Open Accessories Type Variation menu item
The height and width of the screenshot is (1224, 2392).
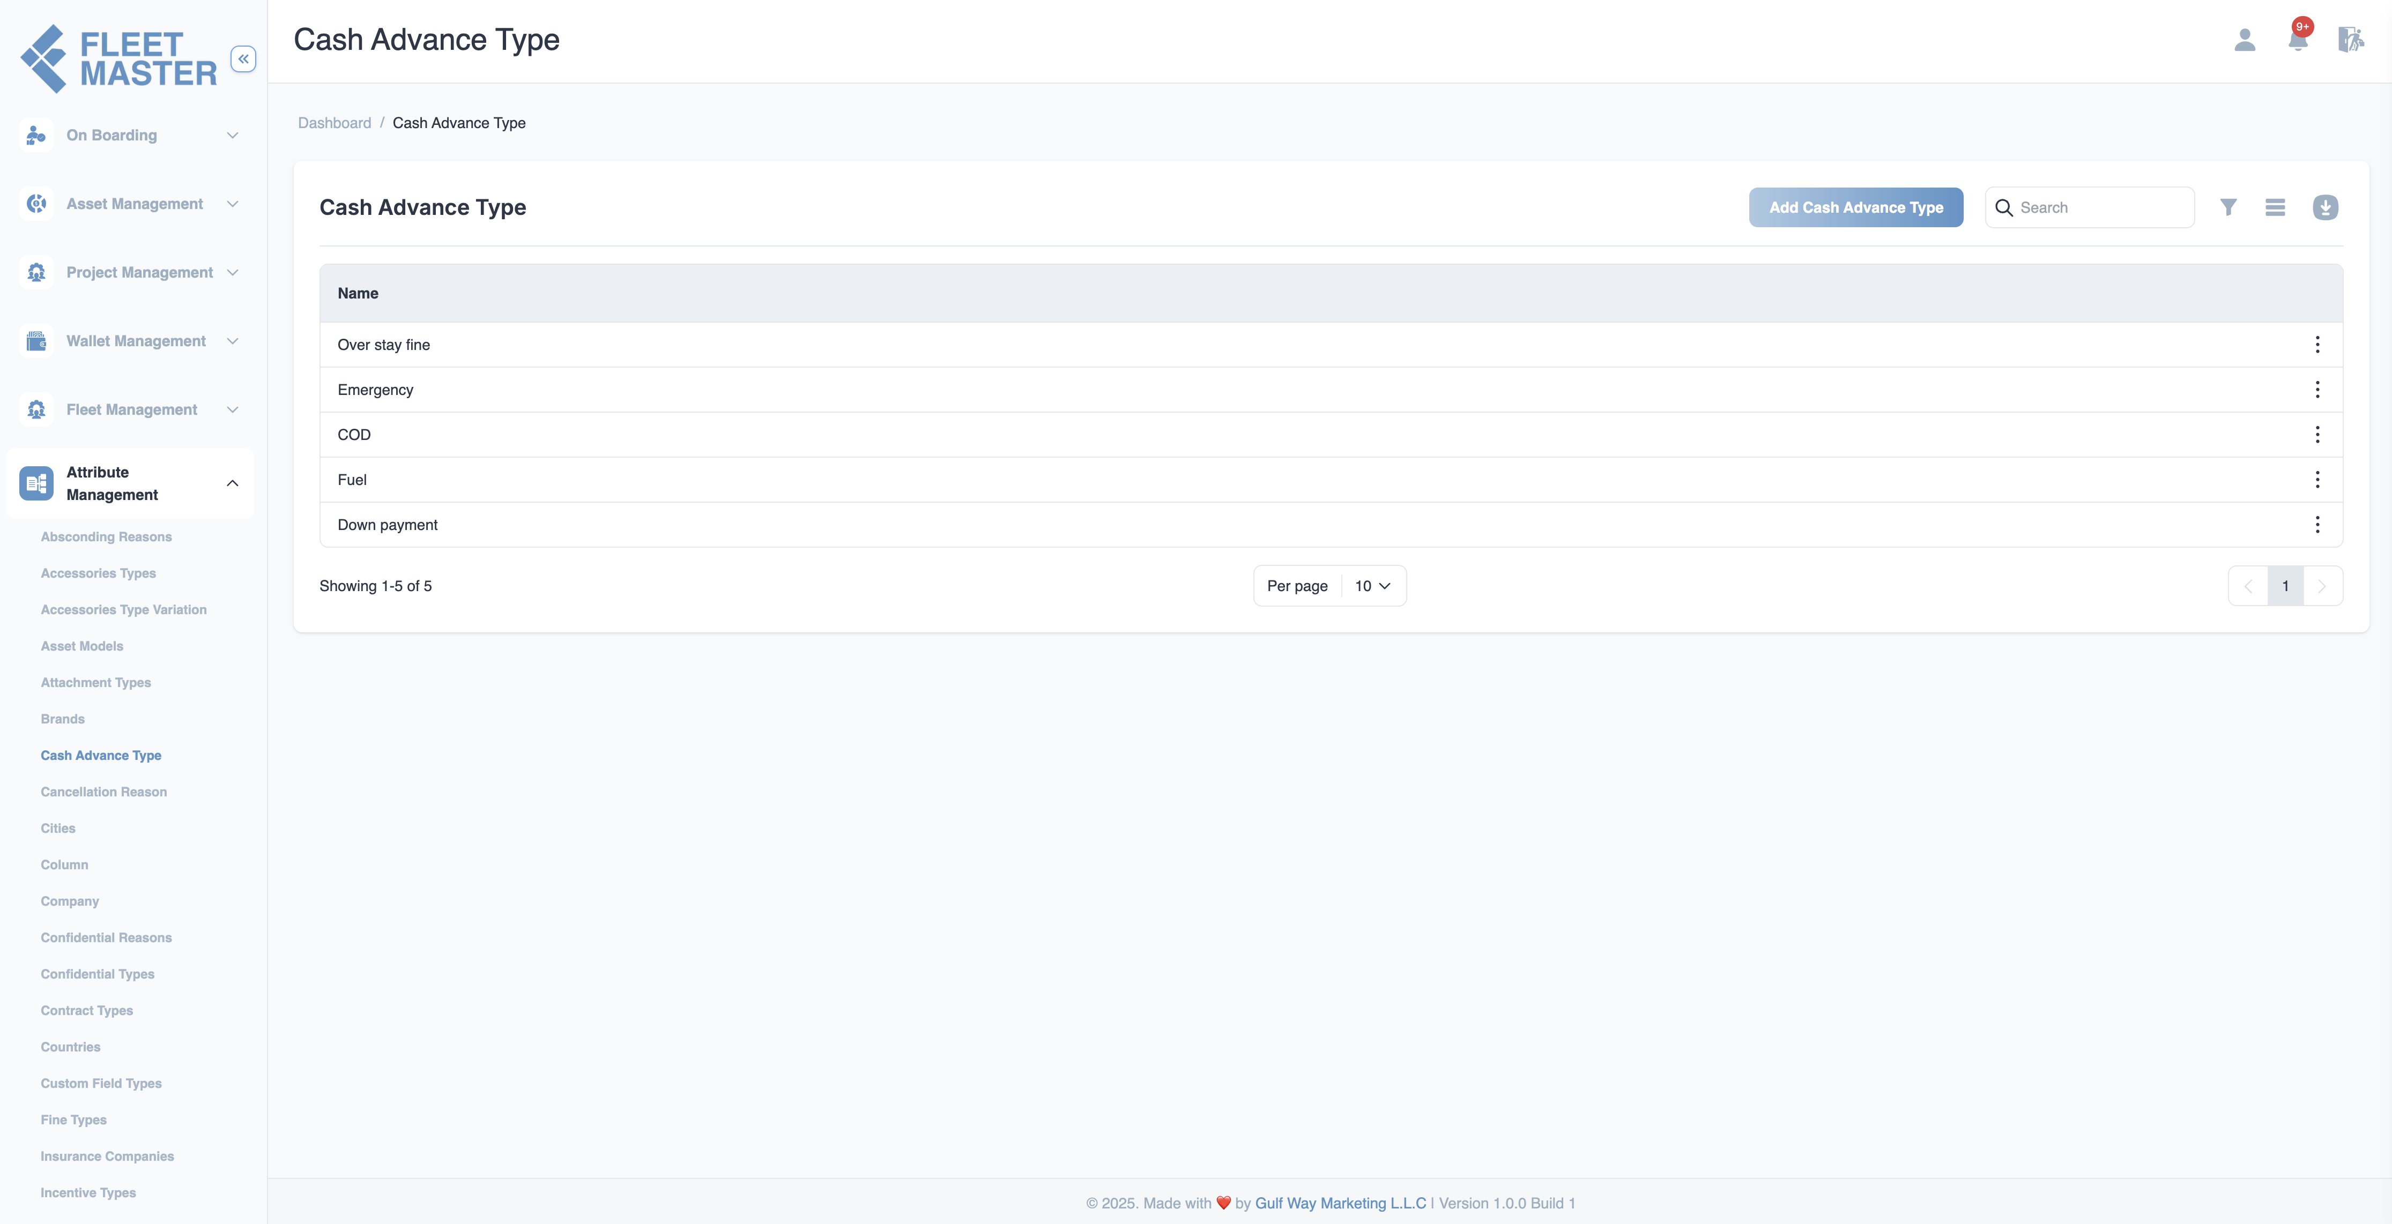[x=123, y=610]
